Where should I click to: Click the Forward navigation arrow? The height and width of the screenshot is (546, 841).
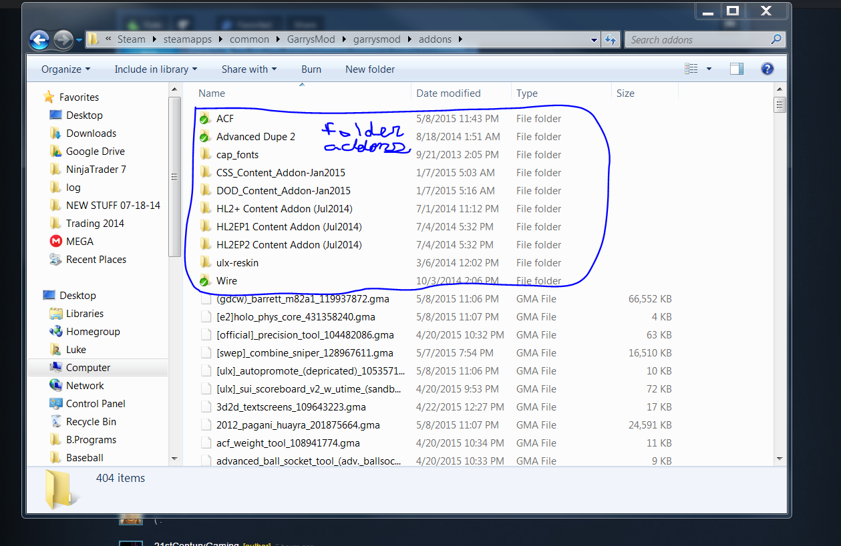point(63,40)
